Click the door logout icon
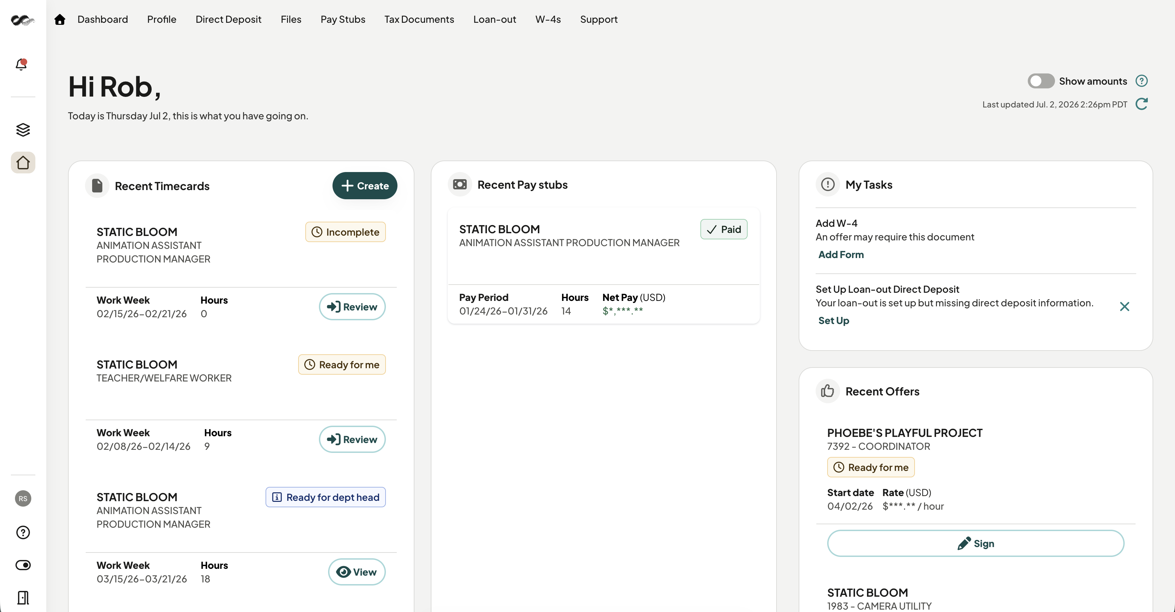The height and width of the screenshot is (612, 1175). (x=23, y=597)
